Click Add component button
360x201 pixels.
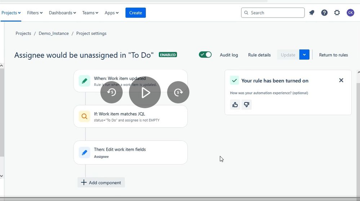[101, 182]
